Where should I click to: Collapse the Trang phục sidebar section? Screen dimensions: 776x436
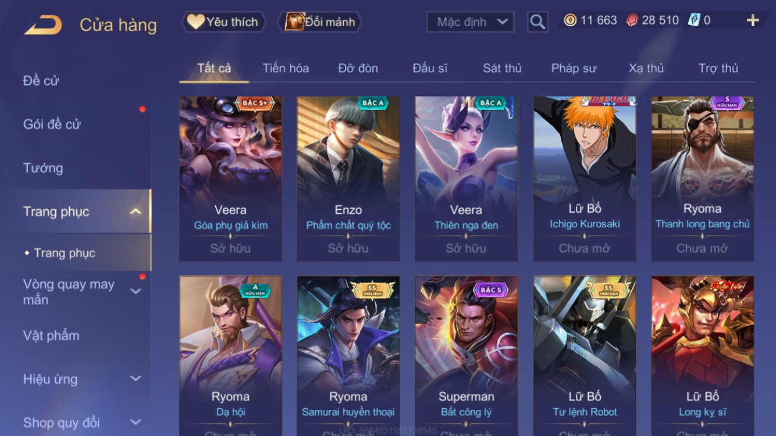(136, 212)
